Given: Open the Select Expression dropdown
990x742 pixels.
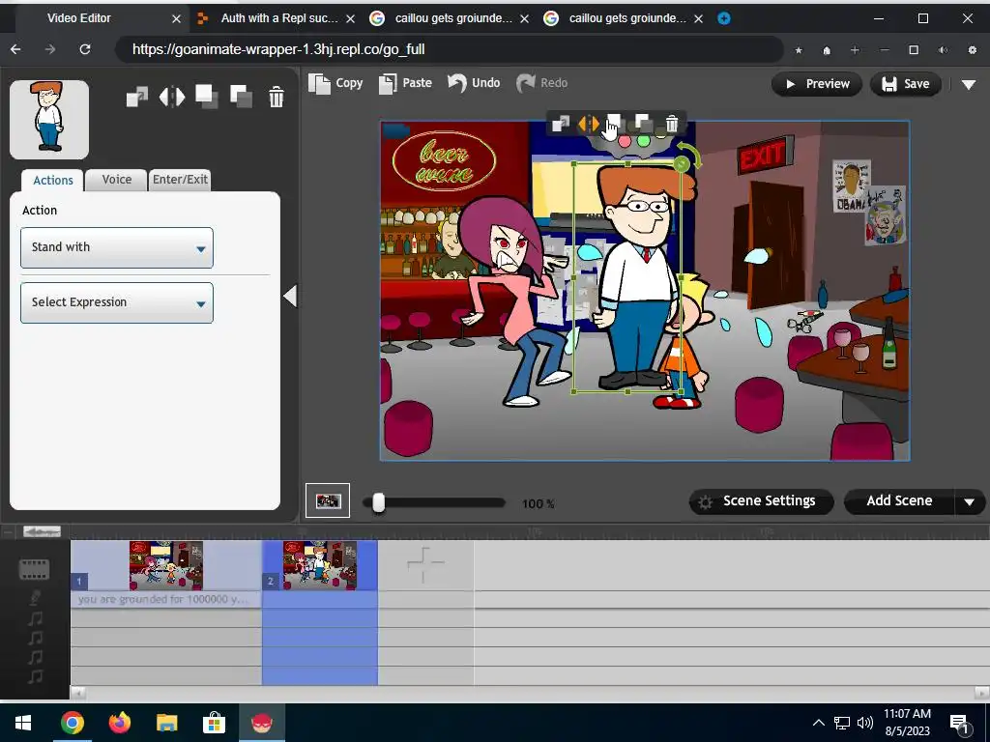Looking at the screenshot, I should tap(117, 302).
